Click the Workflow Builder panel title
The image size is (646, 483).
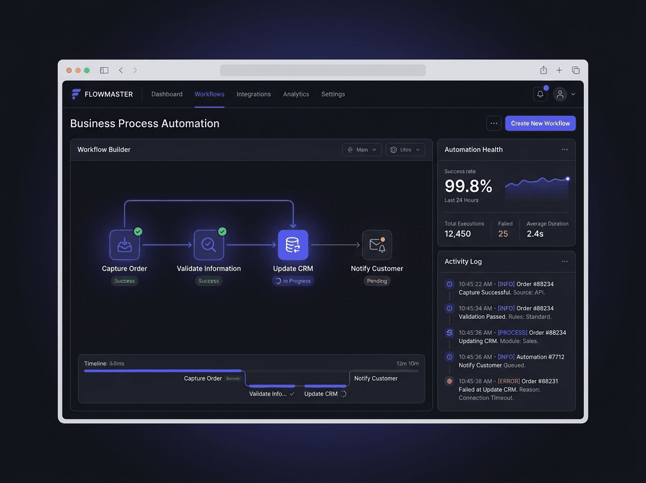pyautogui.click(x=104, y=150)
